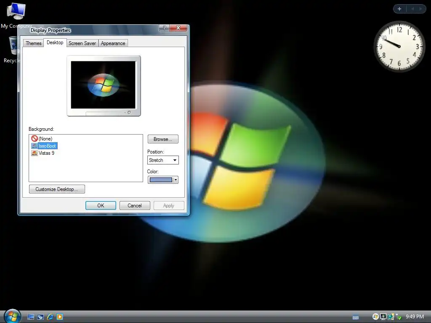Click monitor icon in system tray

[x=383, y=317]
